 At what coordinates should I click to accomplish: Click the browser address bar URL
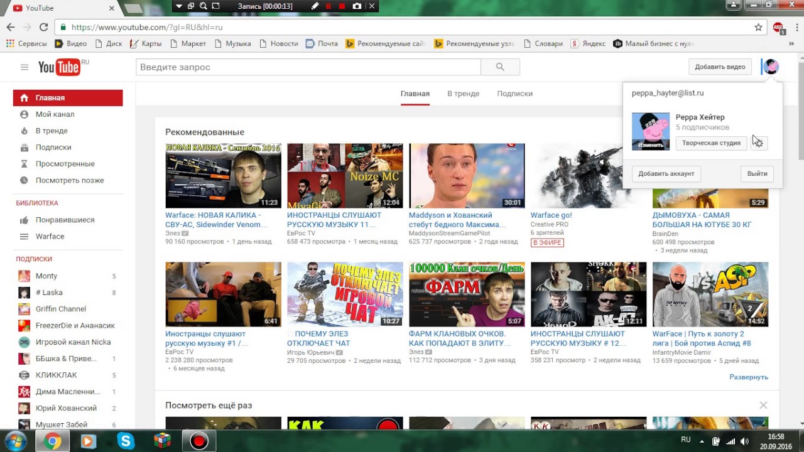click(147, 28)
